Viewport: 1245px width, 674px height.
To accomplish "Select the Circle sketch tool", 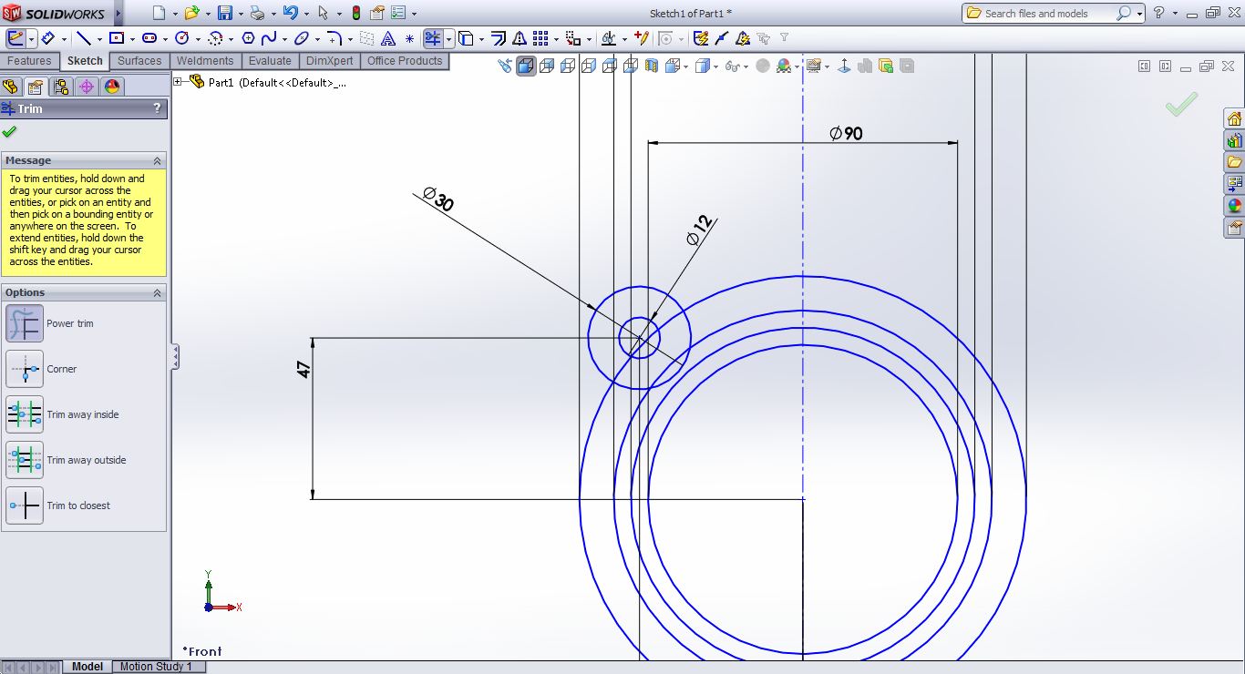I will pos(182,37).
